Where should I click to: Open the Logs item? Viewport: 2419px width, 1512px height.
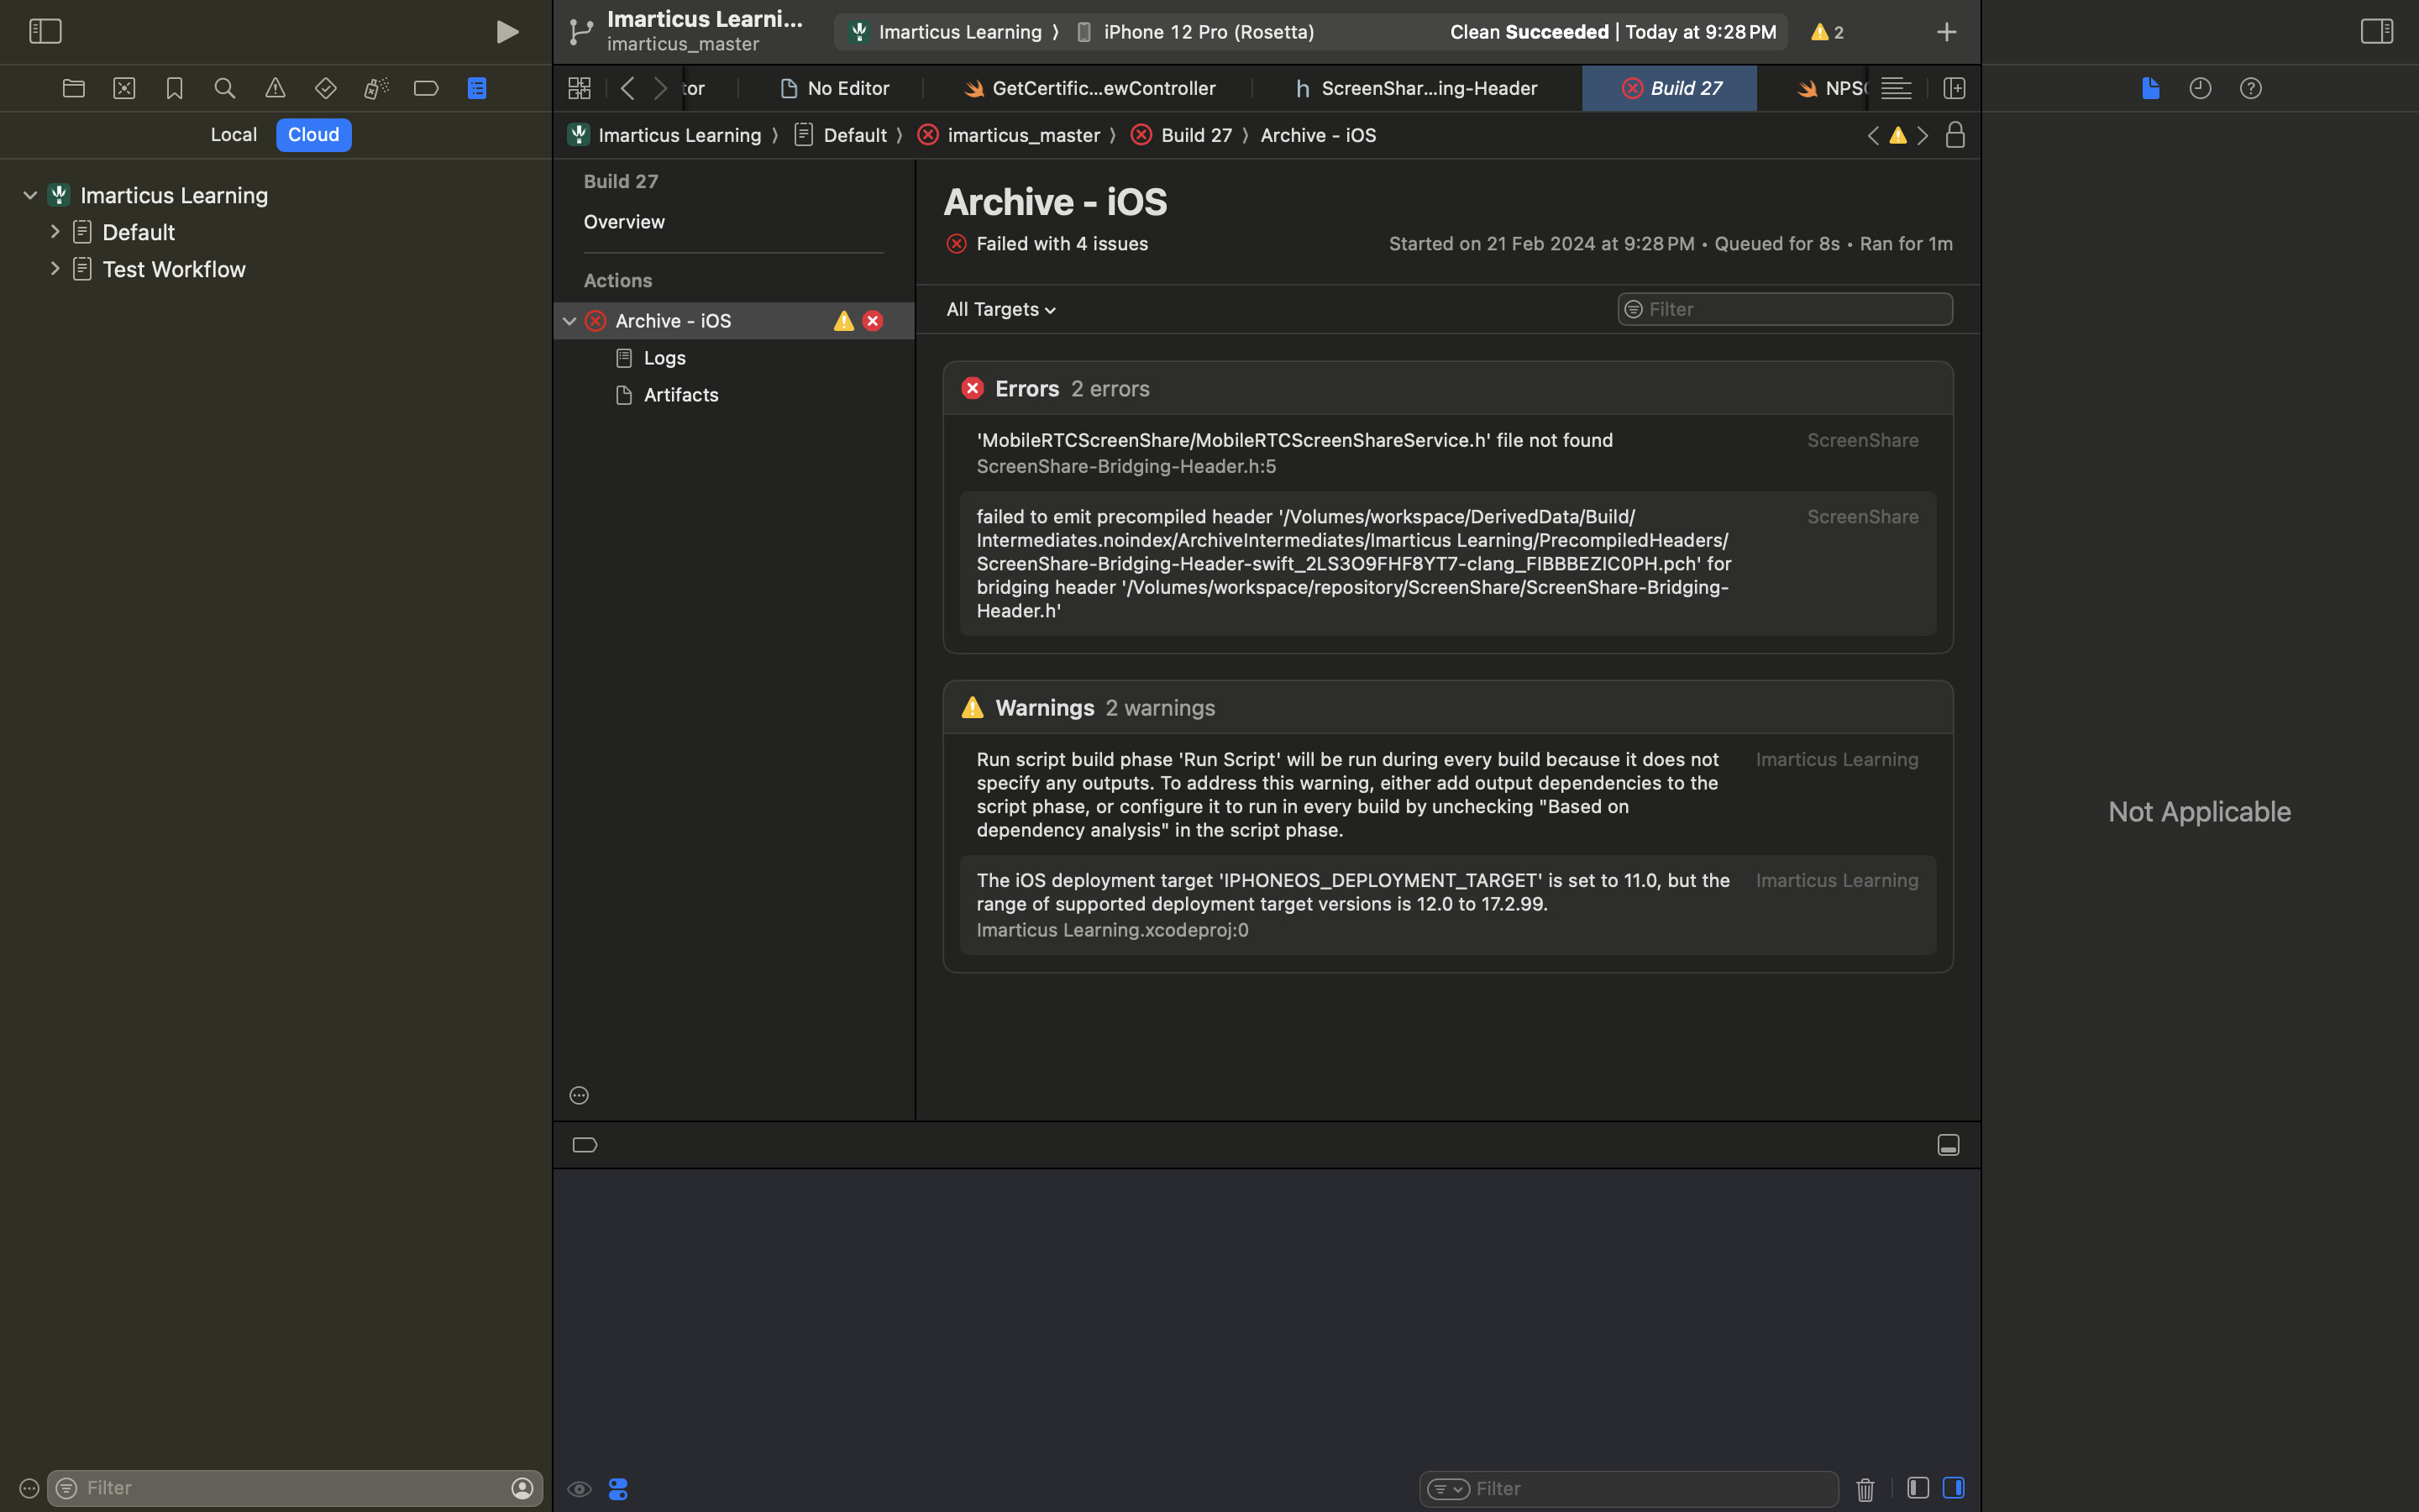point(664,358)
